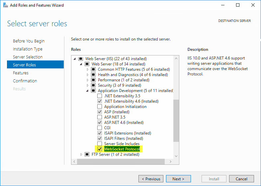Click the Next button
This screenshot has height=186, width=261.
(178, 179)
